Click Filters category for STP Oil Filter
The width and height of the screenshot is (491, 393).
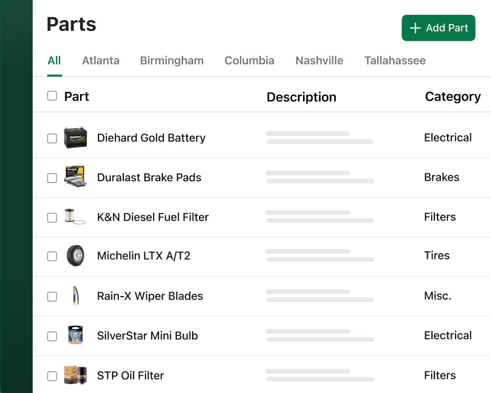point(440,375)
